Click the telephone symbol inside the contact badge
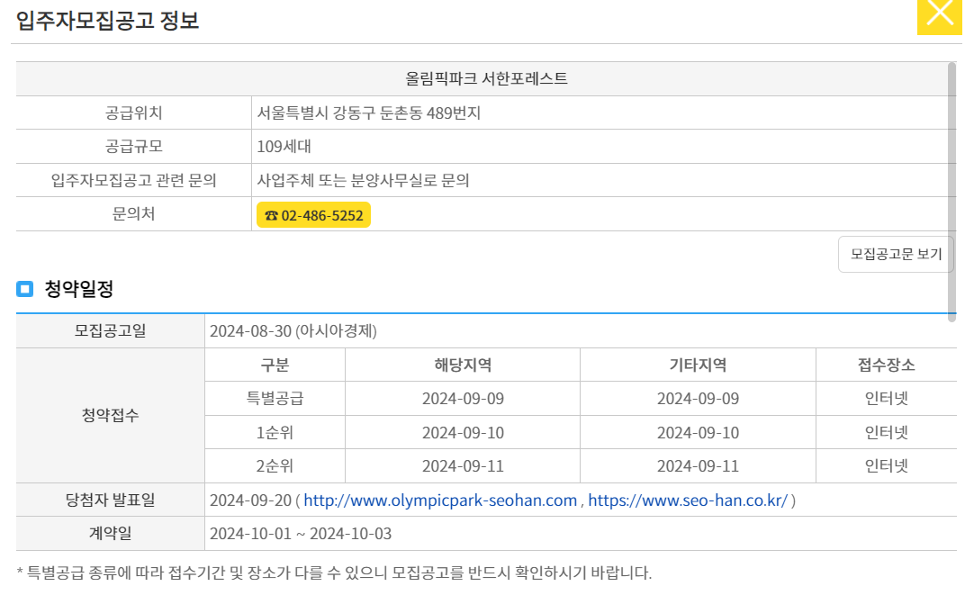This screenshot has height=595, width=965. click(272, 214)
